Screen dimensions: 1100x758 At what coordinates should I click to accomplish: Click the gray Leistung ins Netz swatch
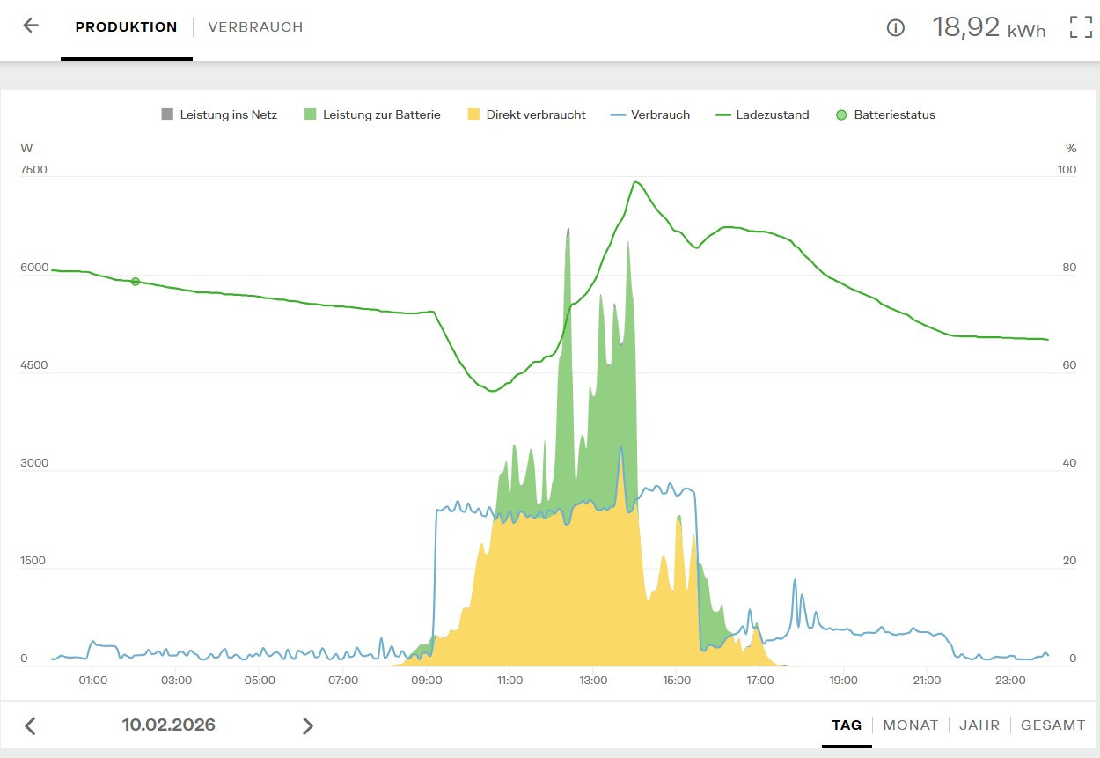click(167, 114)
